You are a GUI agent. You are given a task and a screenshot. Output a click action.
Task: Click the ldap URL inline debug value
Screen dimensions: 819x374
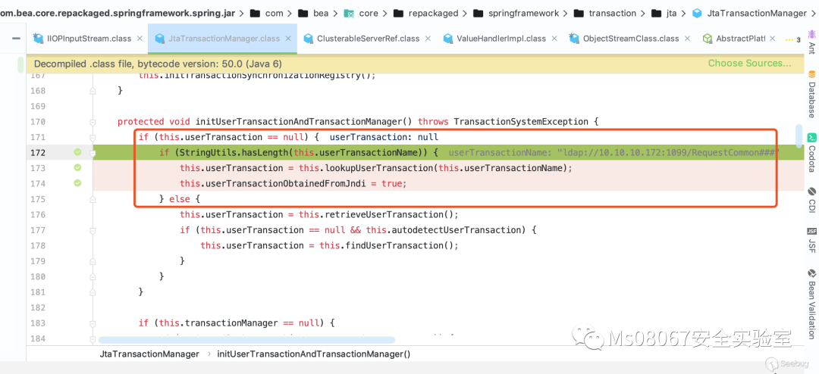tap(669, 153)
